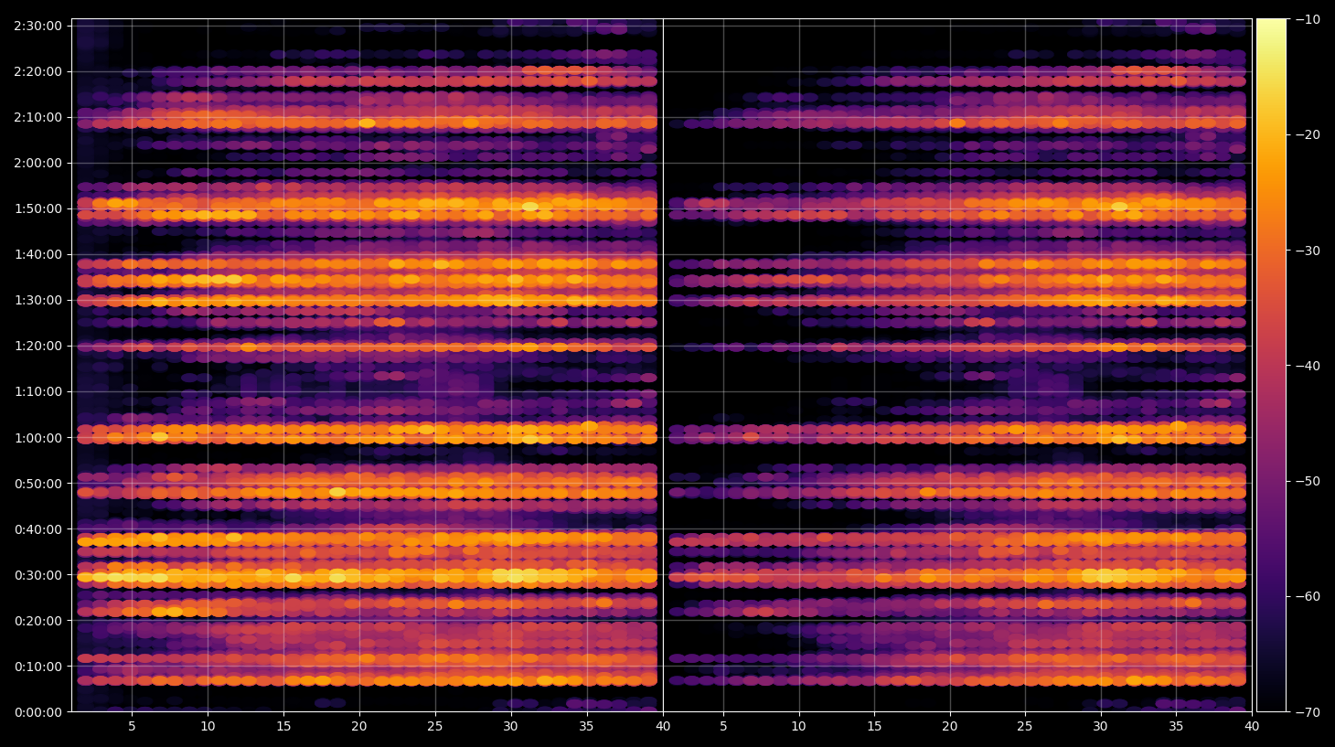
Task: Pick the −60 colorbar tick label
Action: point(1308,596)
